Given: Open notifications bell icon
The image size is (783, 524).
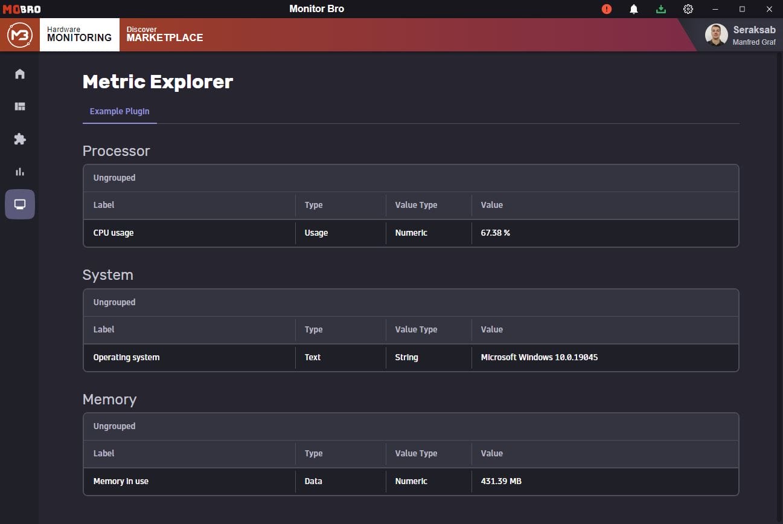Looking at the screenshot, I should 634,9.
